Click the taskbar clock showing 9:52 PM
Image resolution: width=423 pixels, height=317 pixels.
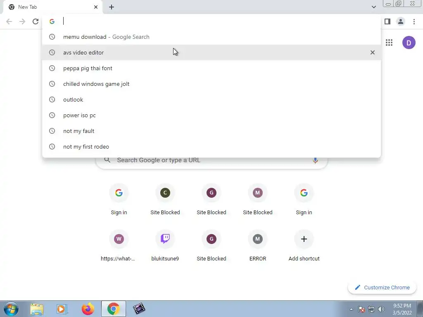pos(402,309)
